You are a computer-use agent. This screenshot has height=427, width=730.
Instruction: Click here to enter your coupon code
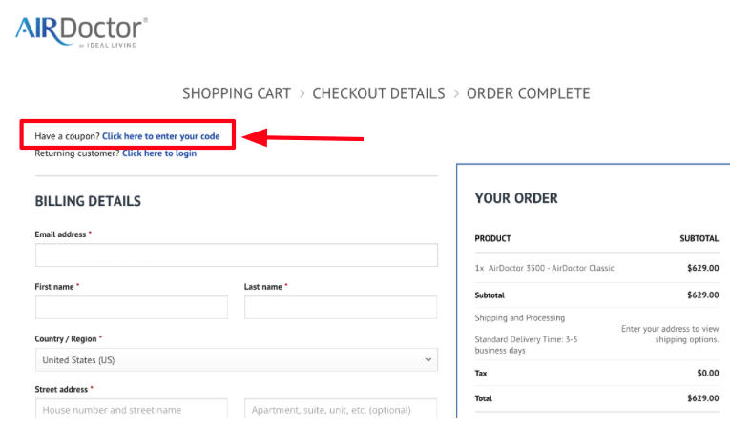pos(161,136)
